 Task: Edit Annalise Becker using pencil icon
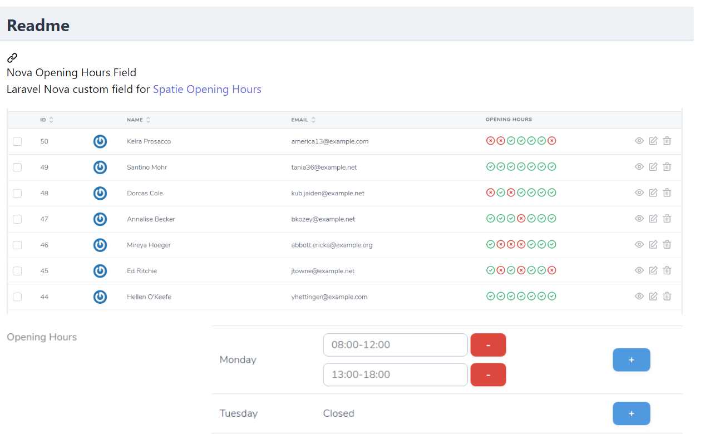tap(653, 219)
